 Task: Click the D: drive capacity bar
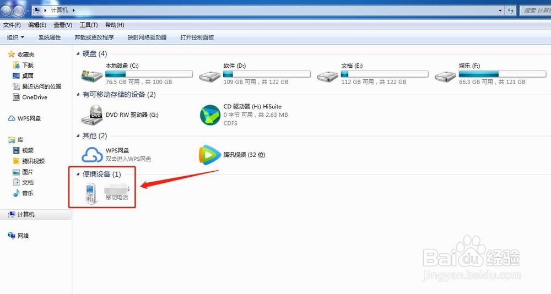267,74
